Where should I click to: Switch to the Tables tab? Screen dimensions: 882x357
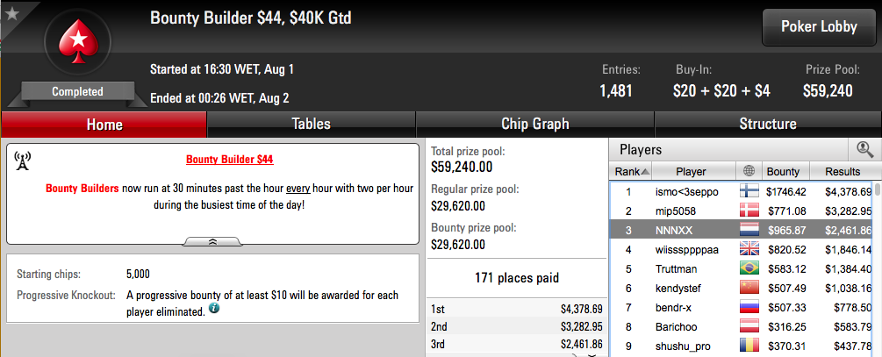tap(311, 125)
